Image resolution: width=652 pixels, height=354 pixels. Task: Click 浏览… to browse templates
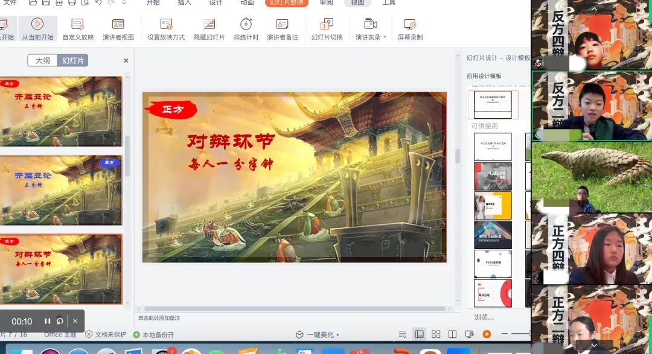[x=484, y=317]
